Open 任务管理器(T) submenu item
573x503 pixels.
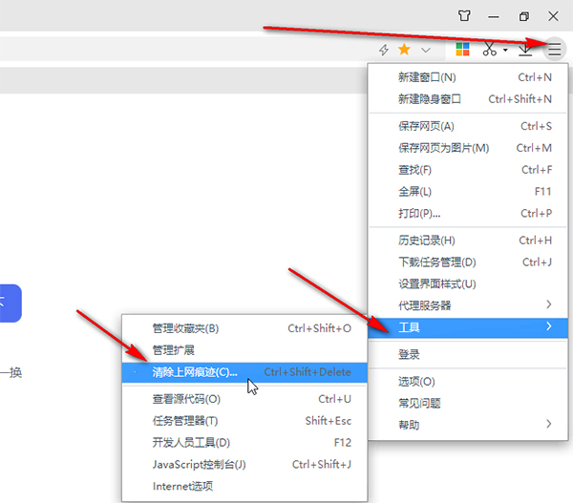tap(244, 421)
